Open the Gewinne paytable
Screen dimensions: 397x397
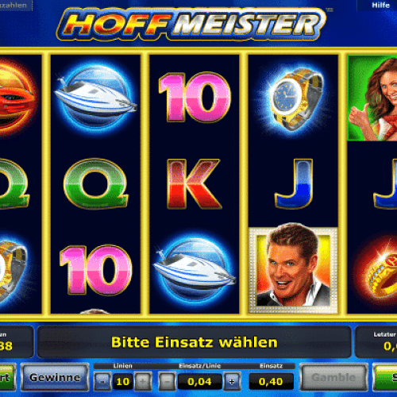point(55,377)
